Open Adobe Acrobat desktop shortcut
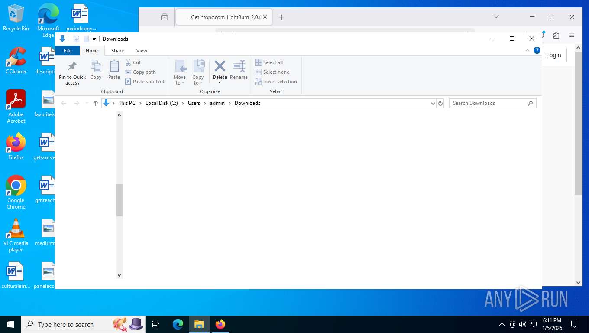 pos(16,107)
